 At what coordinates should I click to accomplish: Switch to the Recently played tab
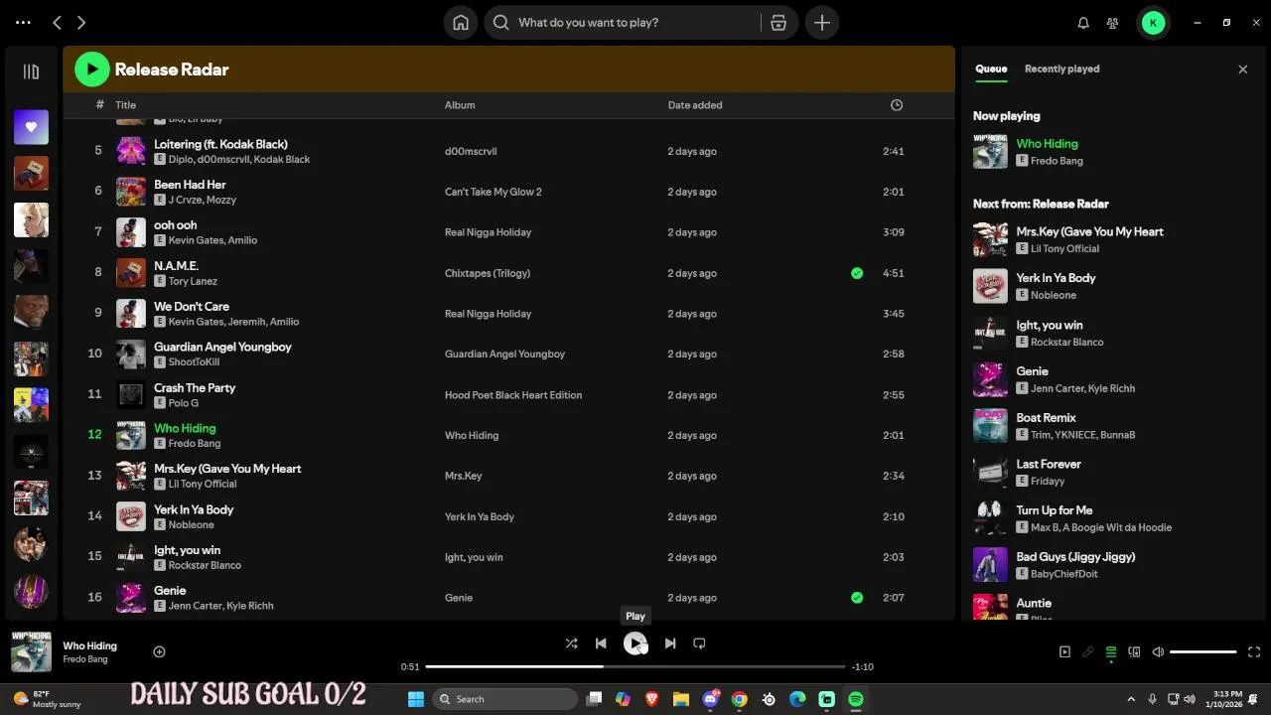(x=1061, y=69)
